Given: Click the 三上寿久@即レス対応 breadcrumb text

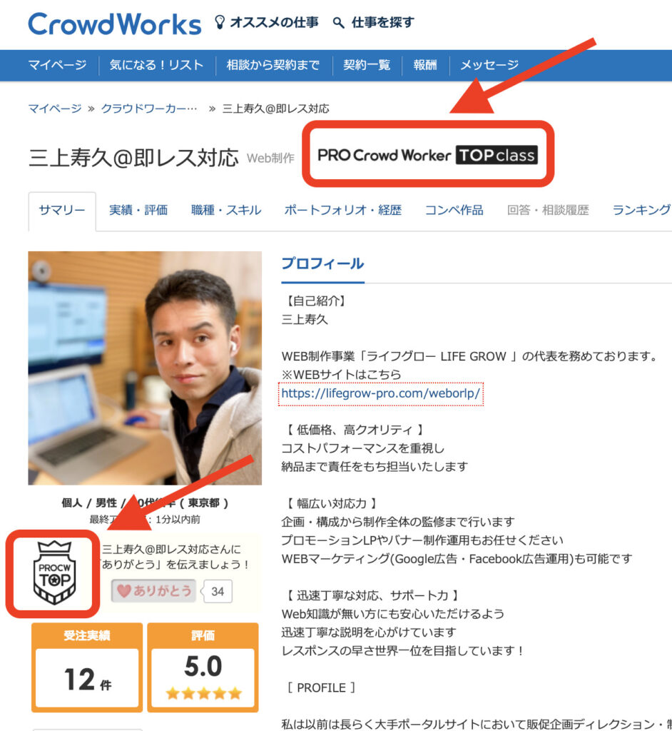Looking at the screenshot, I should (276, 109).
